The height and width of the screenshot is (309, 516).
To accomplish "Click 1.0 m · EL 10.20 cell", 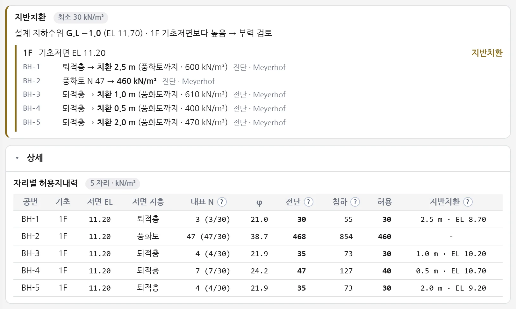I will [451, 254].
